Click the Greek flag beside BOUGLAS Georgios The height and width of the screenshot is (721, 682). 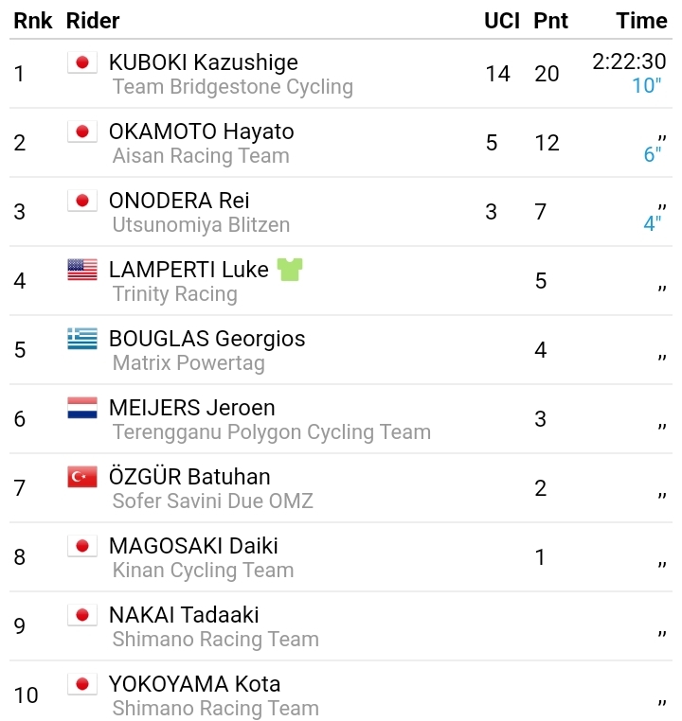pos(82,339)
